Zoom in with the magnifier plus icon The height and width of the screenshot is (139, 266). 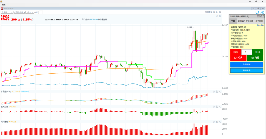tap(258, 25)
